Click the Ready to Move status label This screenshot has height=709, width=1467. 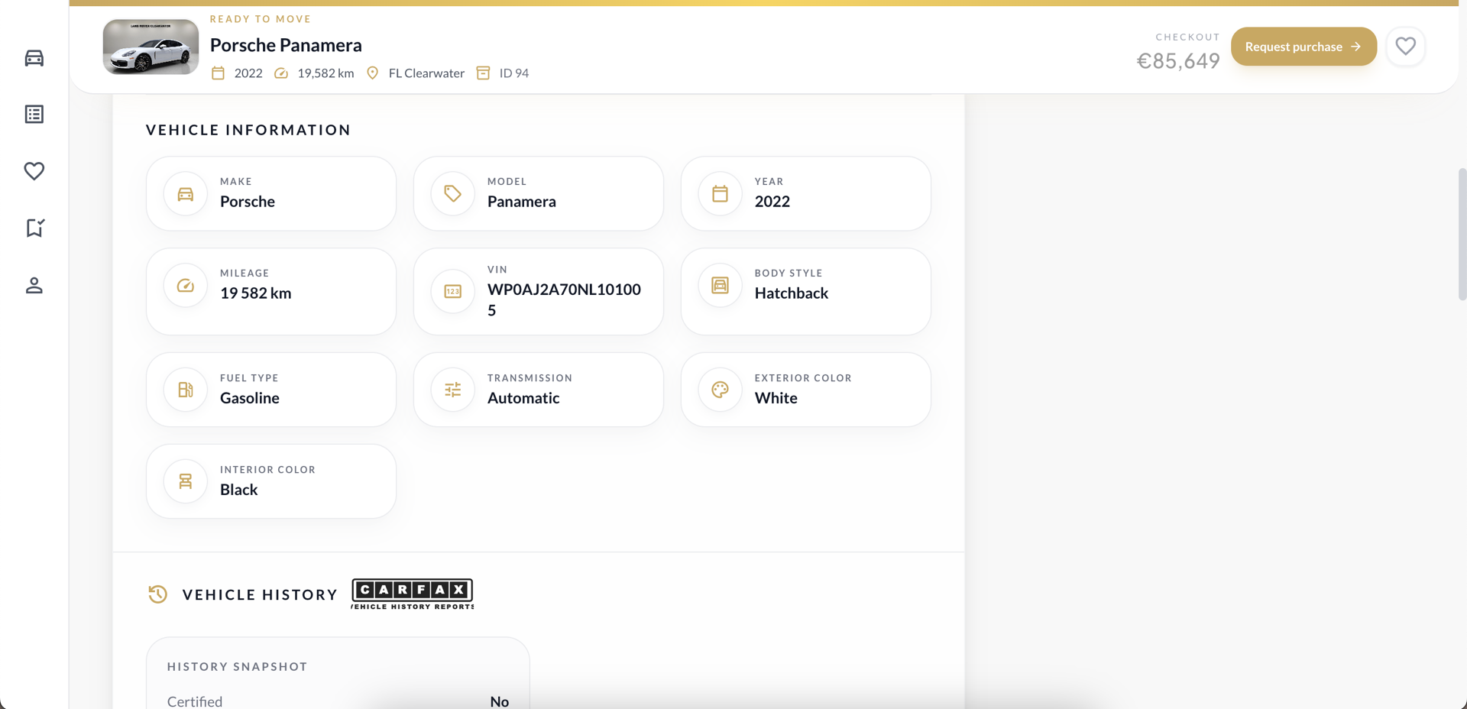[261, 19]
